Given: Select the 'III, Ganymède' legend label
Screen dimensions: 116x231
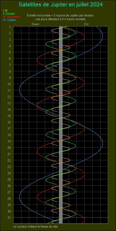Looking at the screenshot, I should click(x=11, y=17).
